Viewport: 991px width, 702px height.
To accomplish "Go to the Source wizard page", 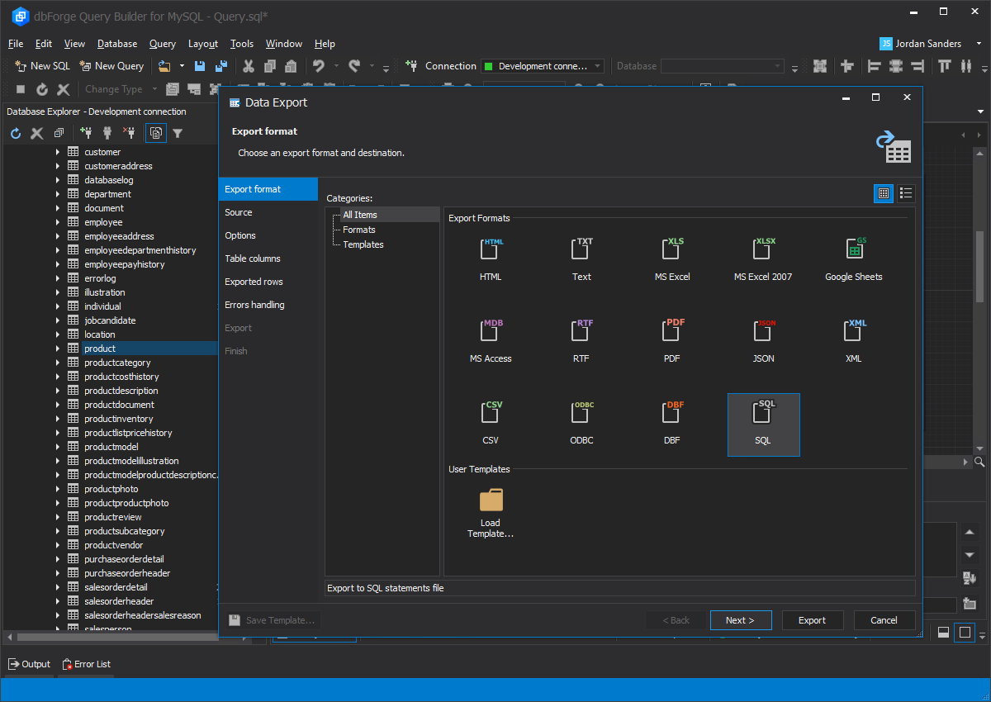I will 268,212.
